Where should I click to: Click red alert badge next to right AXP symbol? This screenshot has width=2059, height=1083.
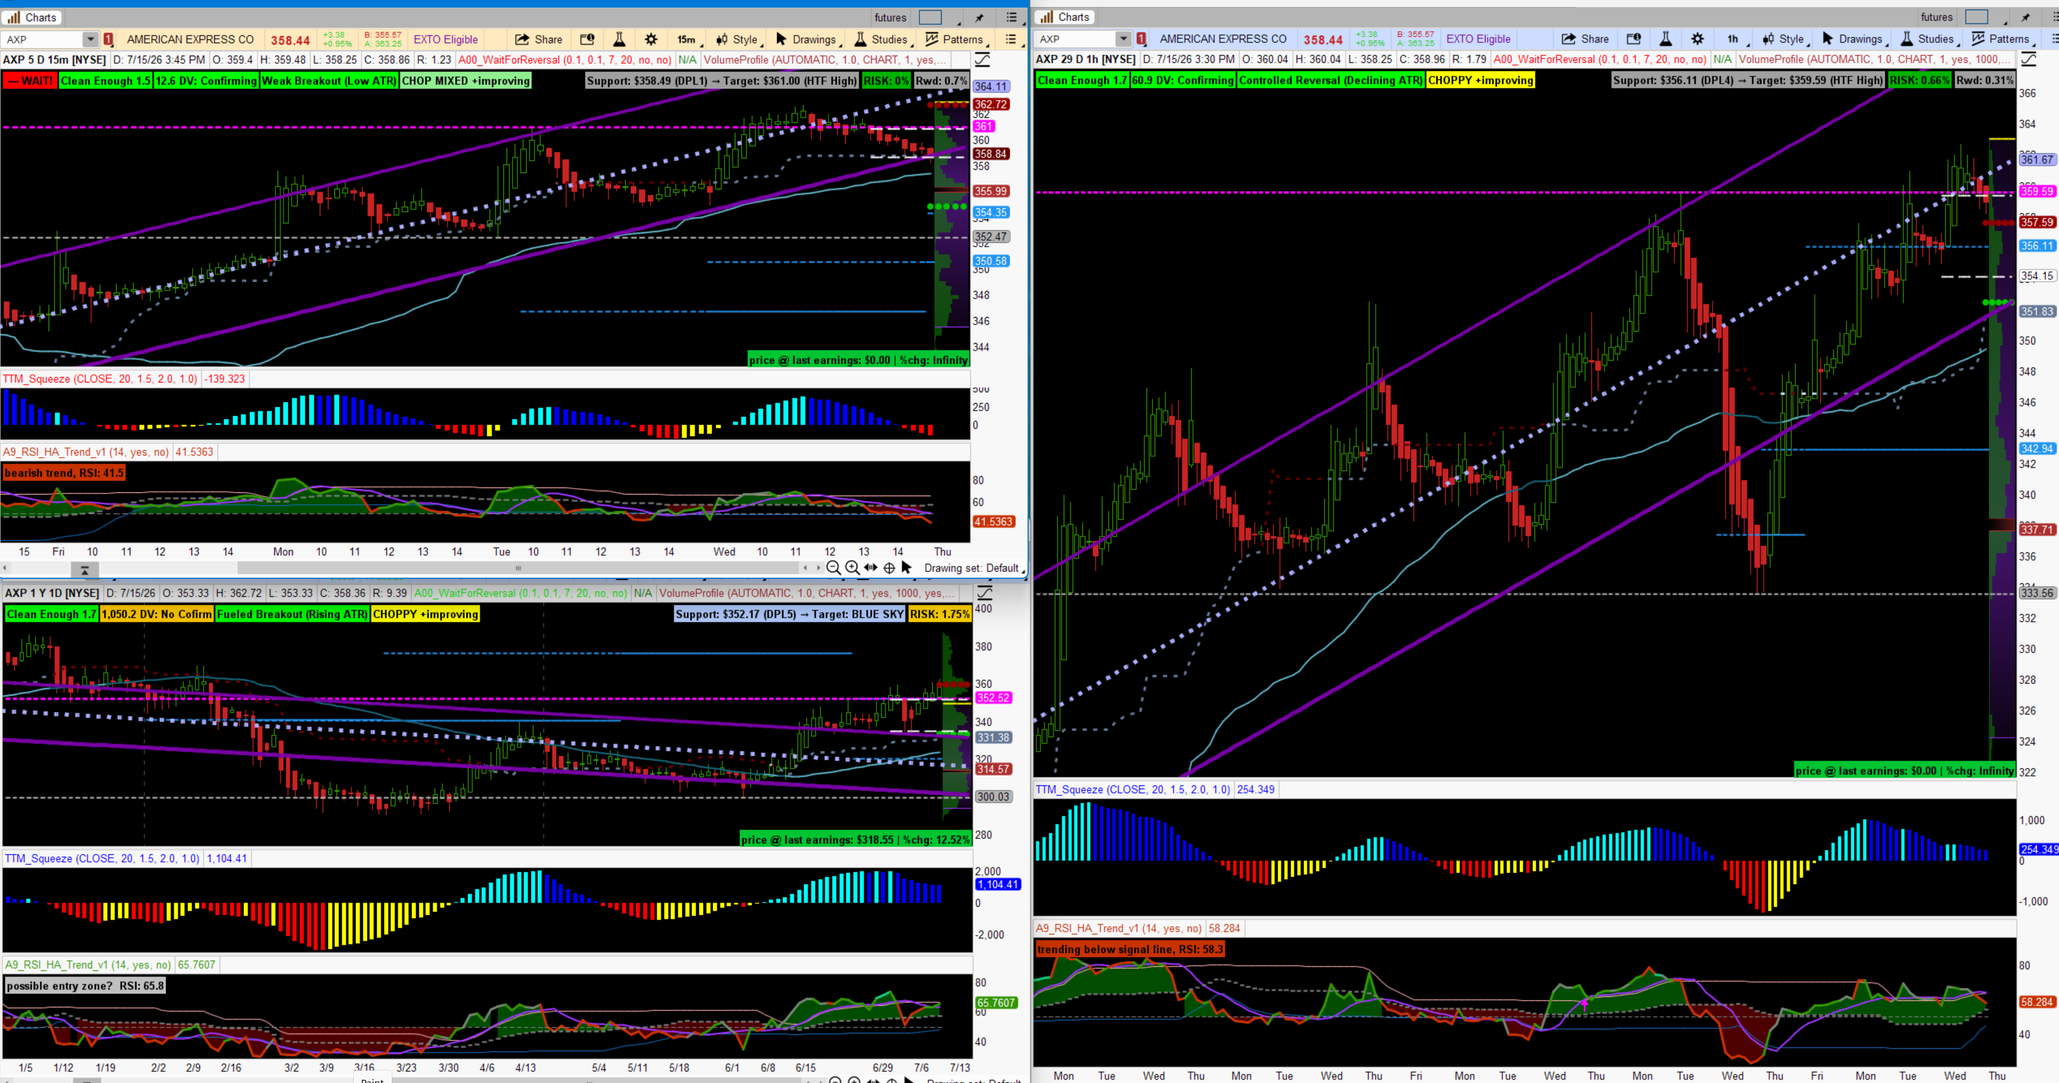click(1141, 38)
